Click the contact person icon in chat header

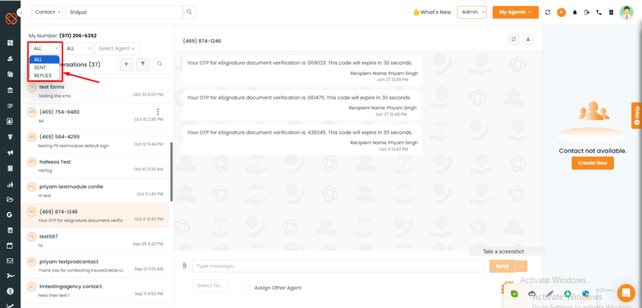[528, 39]
